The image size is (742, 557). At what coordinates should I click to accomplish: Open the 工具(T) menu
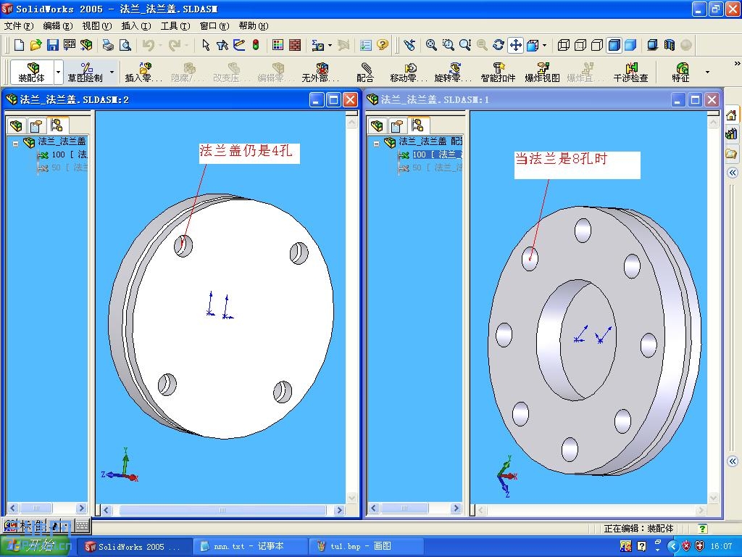[x=175, y=26]
